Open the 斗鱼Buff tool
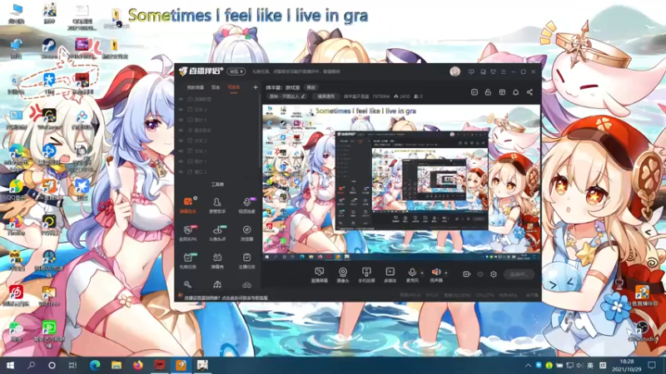This screenshot has height=374, width=666. click(217, 233)
